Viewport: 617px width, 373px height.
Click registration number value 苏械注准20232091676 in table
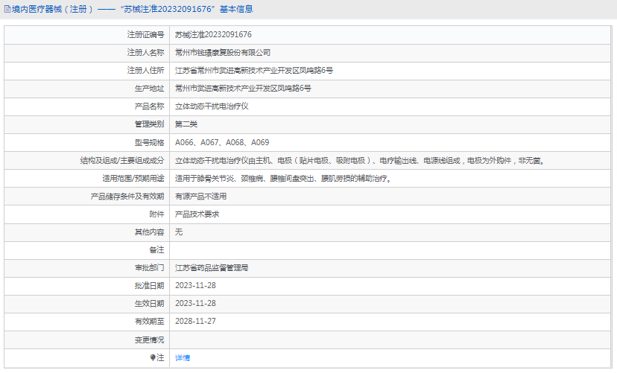[x=213, y=34]
